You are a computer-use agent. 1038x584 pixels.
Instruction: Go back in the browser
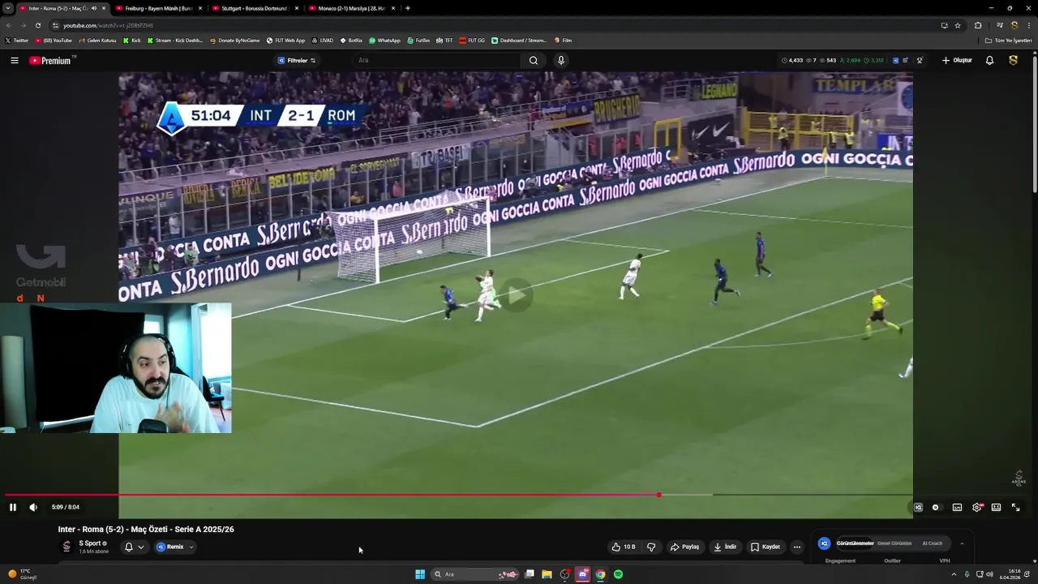click(x=8, y=25)
